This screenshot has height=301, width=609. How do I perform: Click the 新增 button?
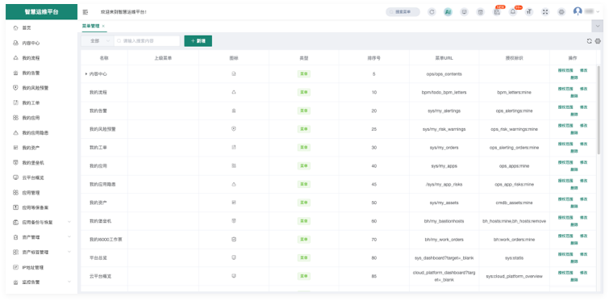tap(198, 41)
